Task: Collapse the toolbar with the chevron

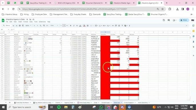Action: (187, 26)
